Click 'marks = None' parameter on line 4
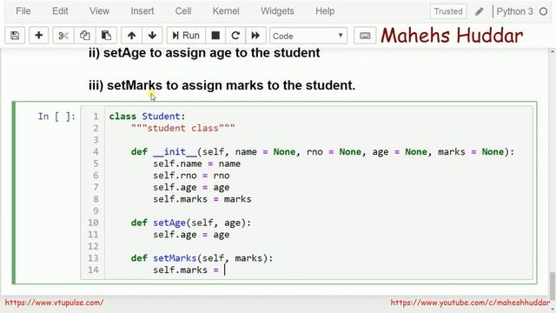The width and height of the screenshot is (556, 313). pos(471,152)
